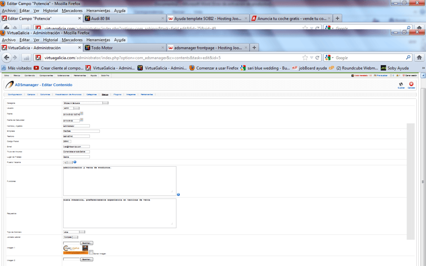Screen dimensions: 426x266
Task: Click info icon beside Funciones textarea
Action: coord(178,194)
